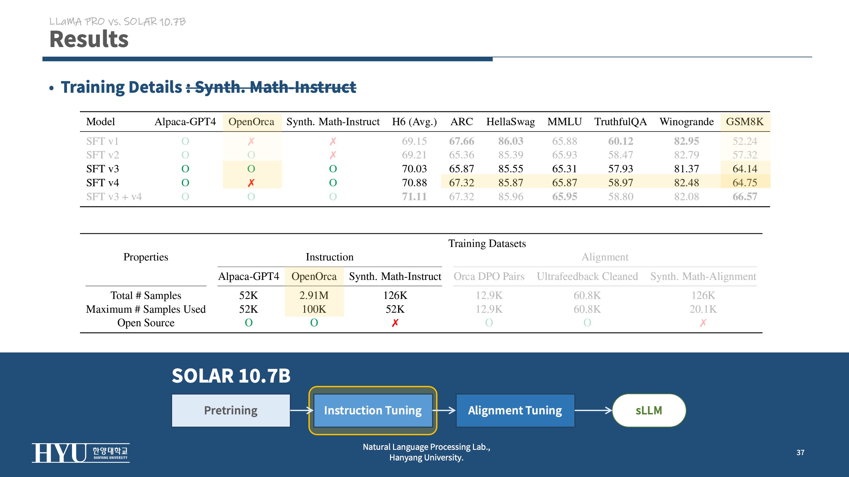Click the highlighted OpenOrca column header
The height and width of the screenshot is (477, 849).
(x=251, y=122)
